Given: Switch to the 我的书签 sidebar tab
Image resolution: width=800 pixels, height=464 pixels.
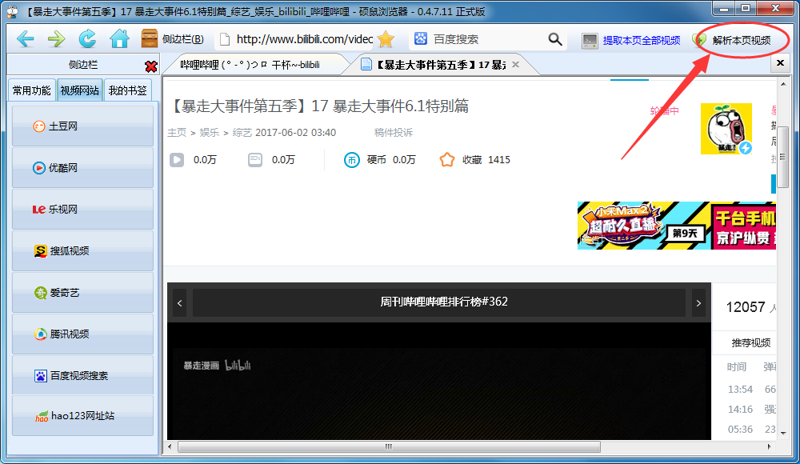Looking at the screenshot, I should (127, 90).
